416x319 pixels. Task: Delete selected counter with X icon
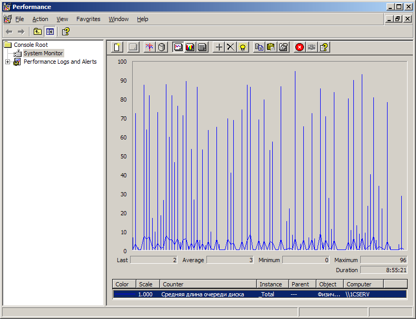(231, 47)
